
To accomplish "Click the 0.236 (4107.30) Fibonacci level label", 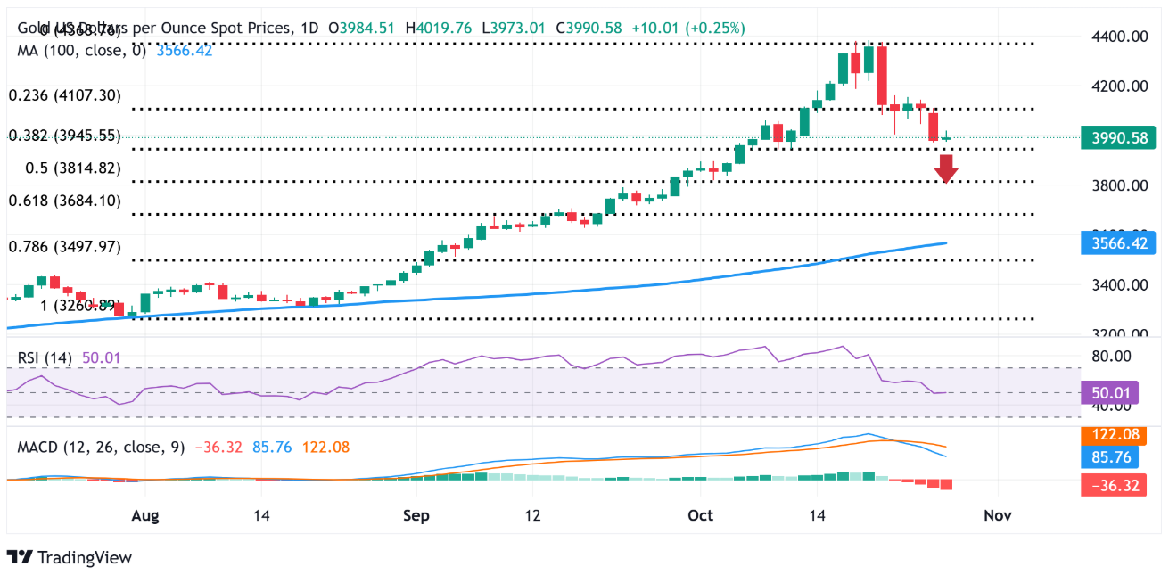I will tap(64, 95).
